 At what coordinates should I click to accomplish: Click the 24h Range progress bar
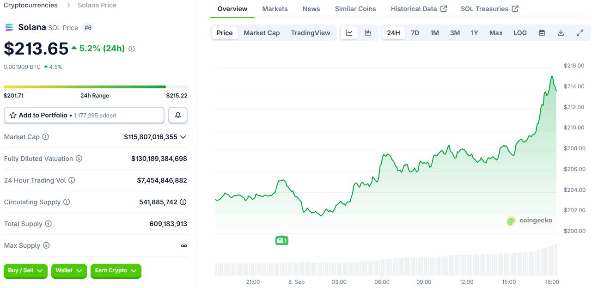pyautogui.click(x=95, y=87)
